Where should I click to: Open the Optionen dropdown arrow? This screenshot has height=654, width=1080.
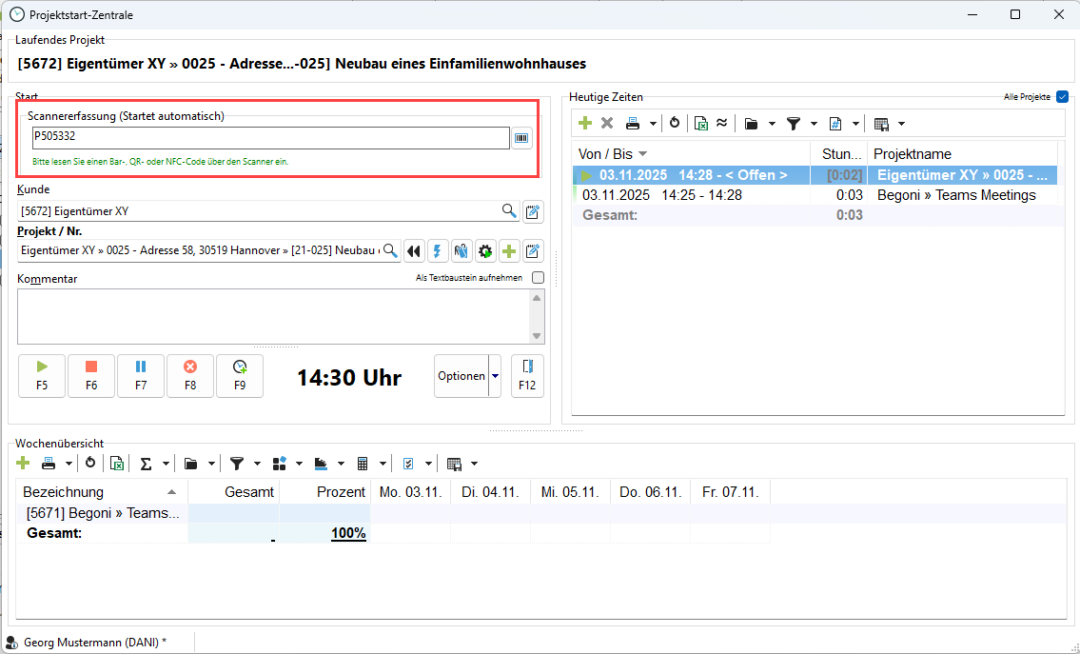(495, 376)
